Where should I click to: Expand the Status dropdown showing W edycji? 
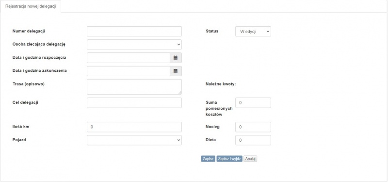[x=253, y=32]
